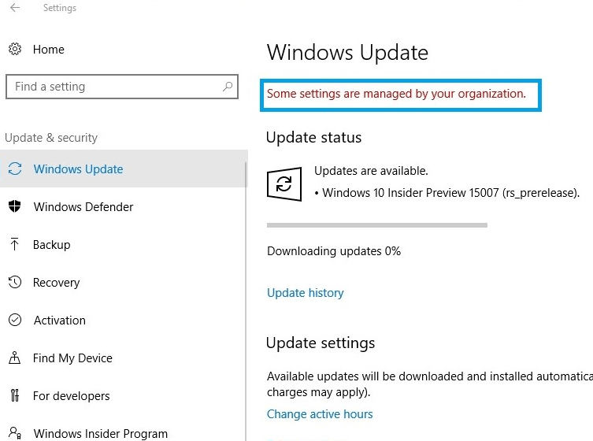This screenshot has height=441, width=593.
Task: Select the Windows Defender shield icon
Action: click(x=14, y=207)
